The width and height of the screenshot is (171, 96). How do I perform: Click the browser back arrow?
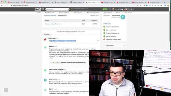[x=2, y=5]
